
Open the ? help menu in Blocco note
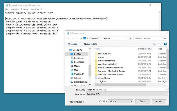coord(42,9)
